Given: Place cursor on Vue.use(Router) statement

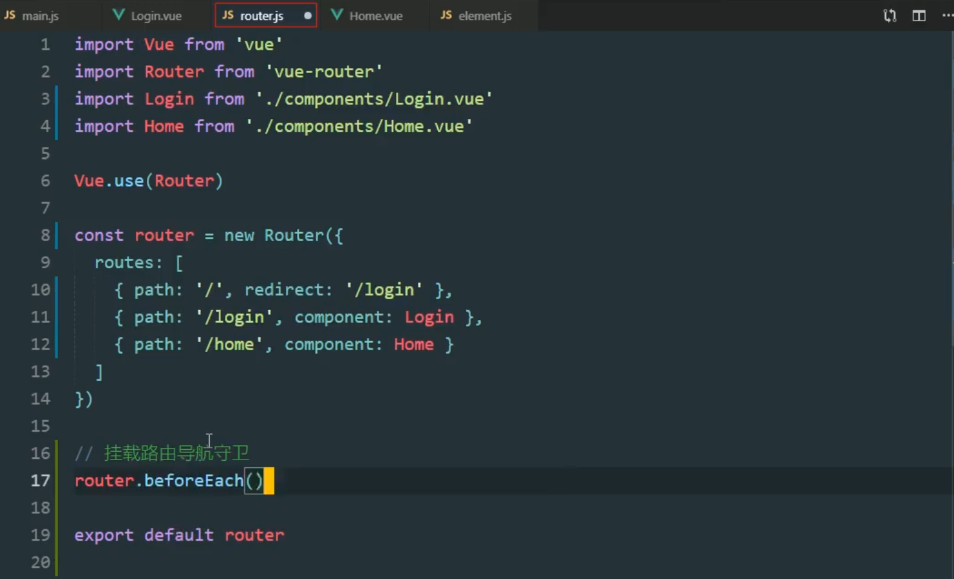Looking at the screenshot, I should click(149, 181).
